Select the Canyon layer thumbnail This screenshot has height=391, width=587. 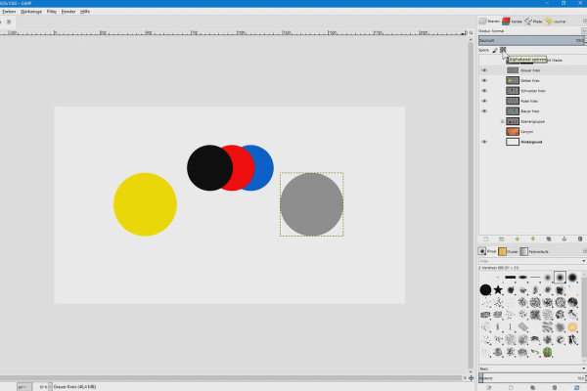click(513, 132)
